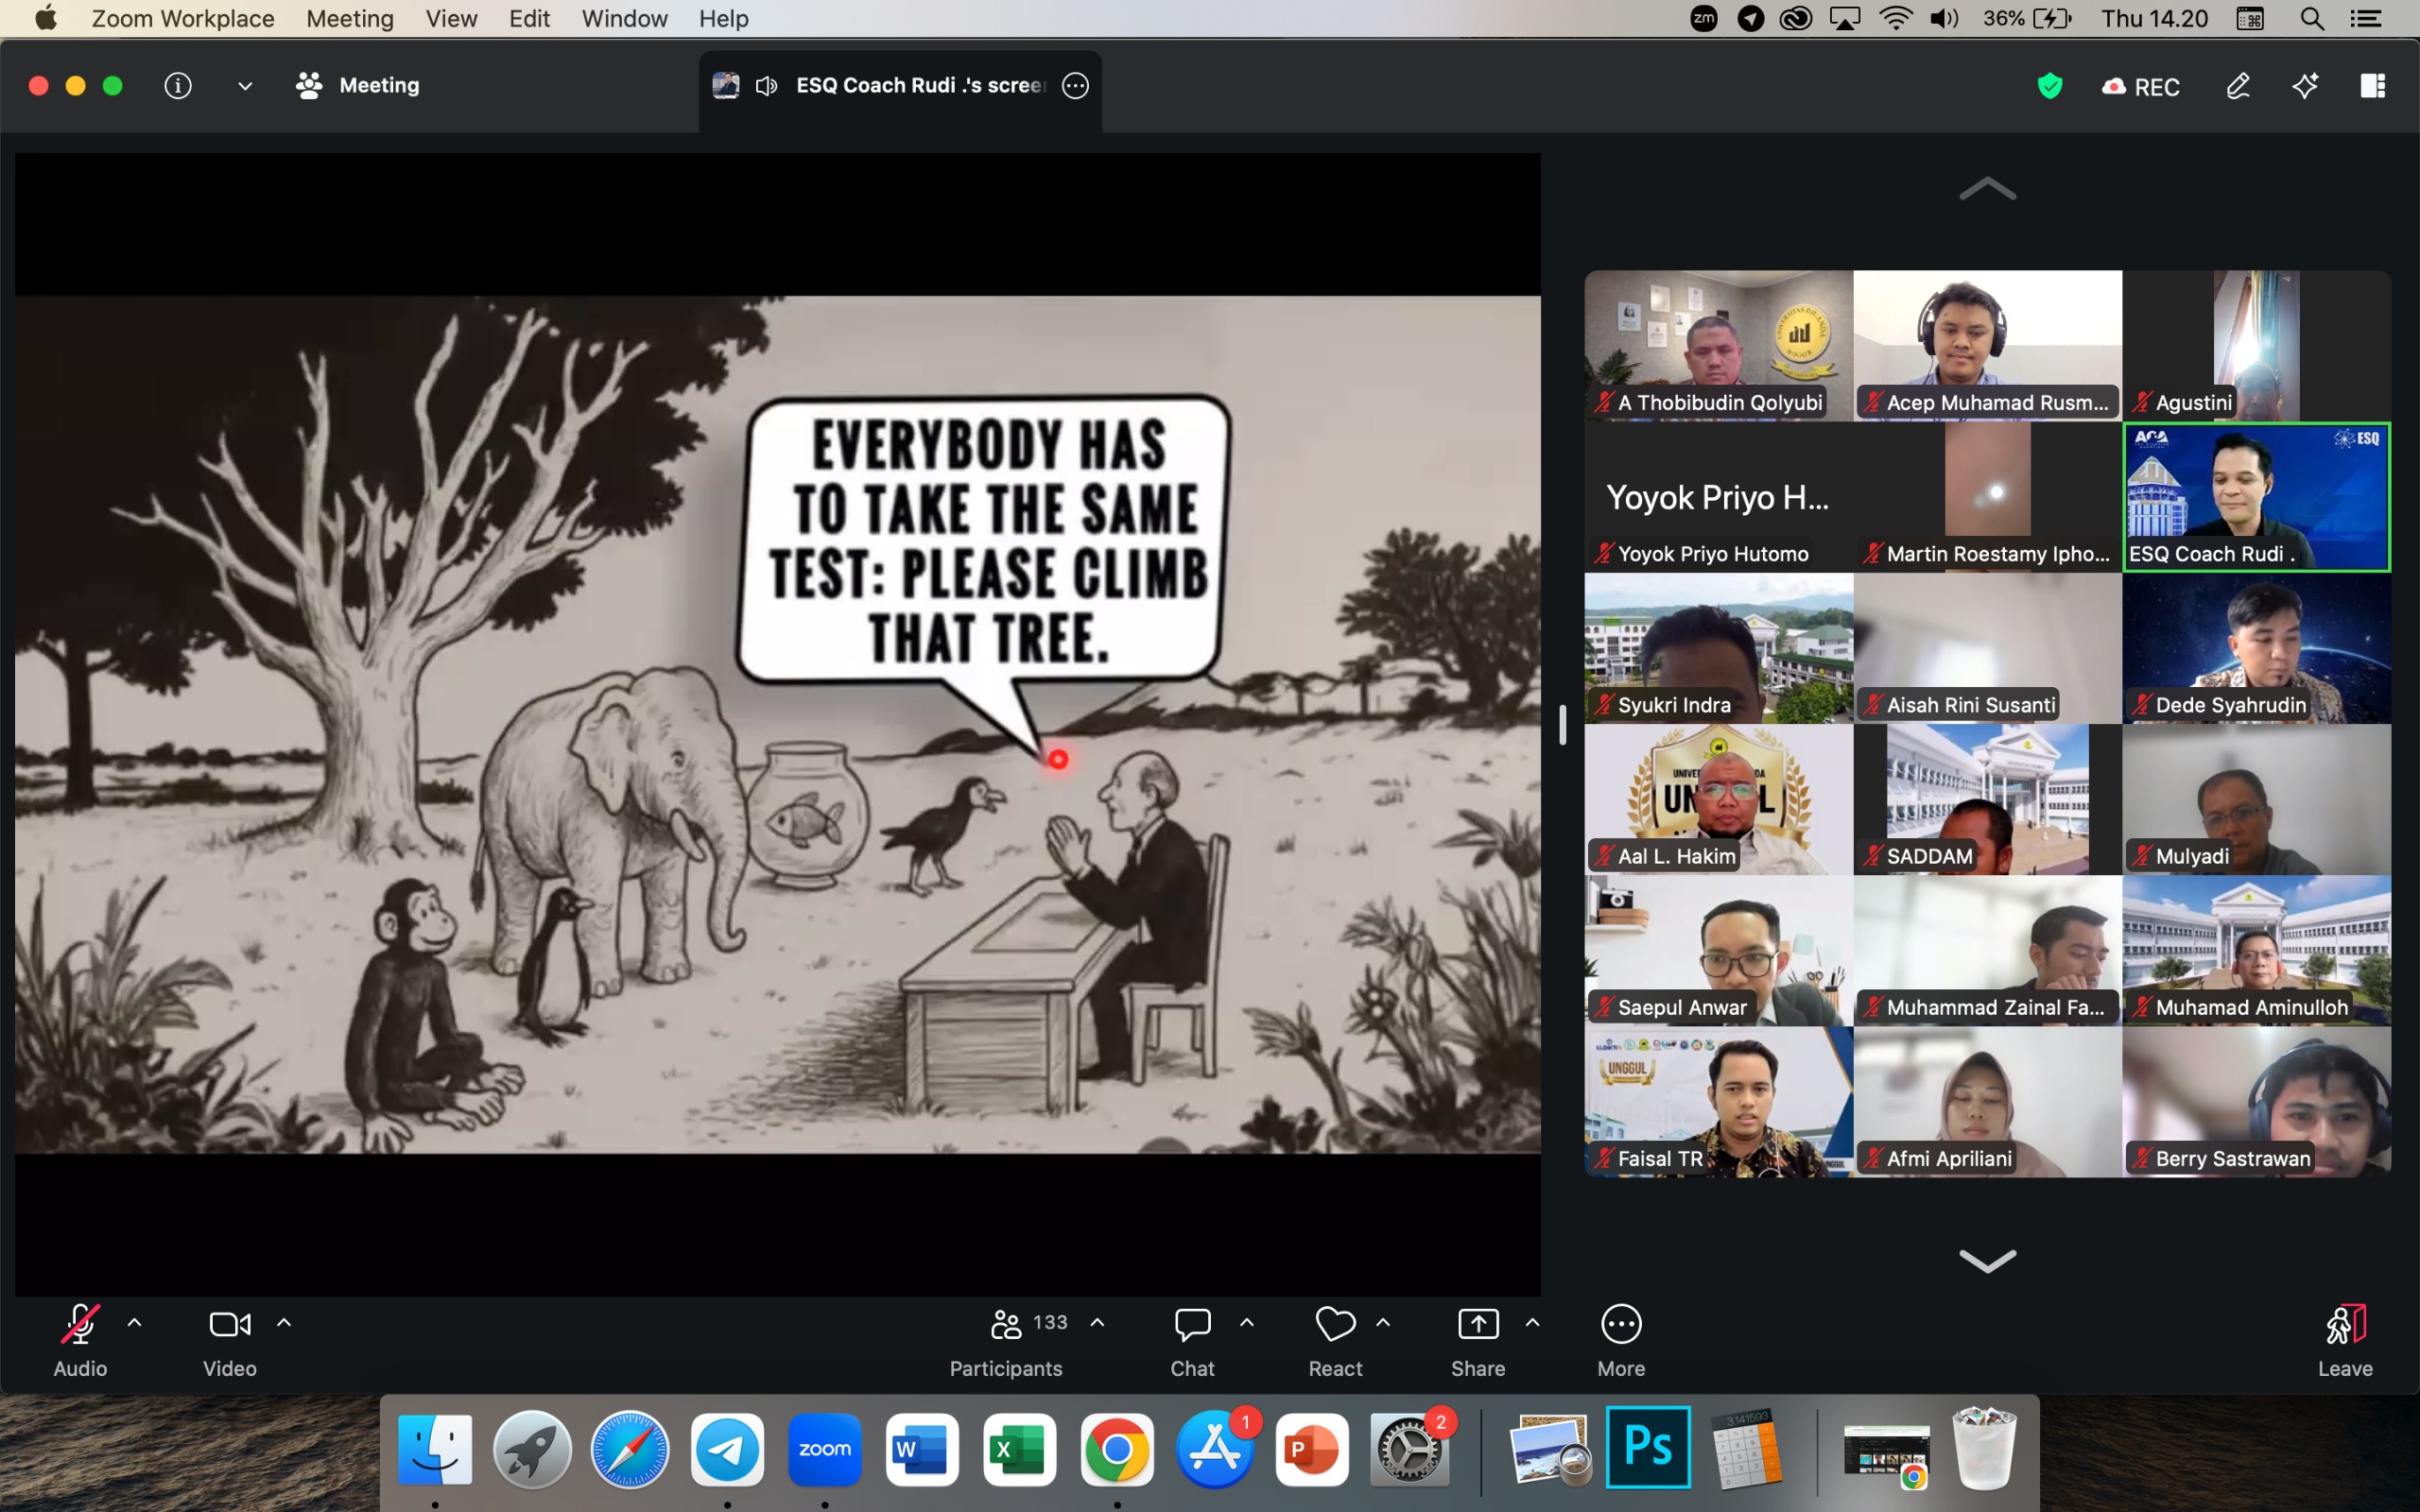
Task: Open the Zoom Workplace menu
Action: [x=183, y=19]
